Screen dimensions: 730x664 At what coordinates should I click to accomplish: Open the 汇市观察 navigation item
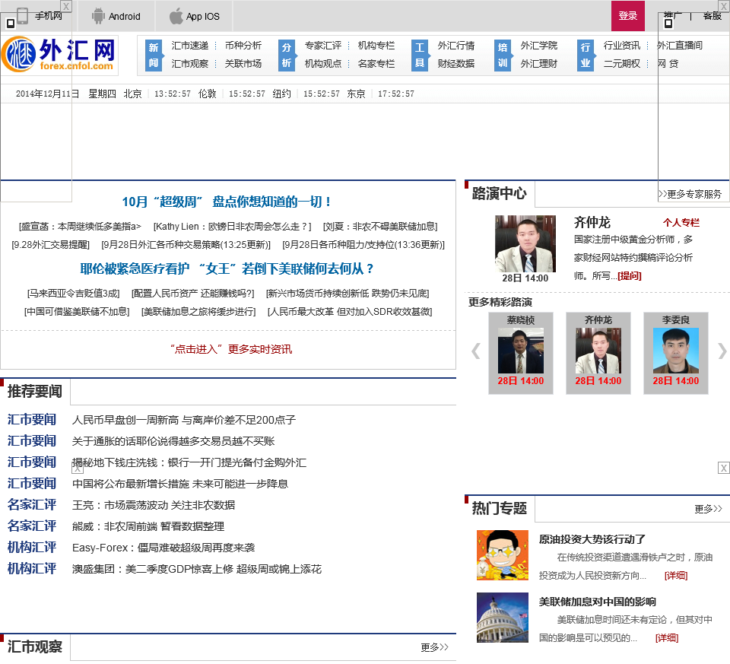pyautogui.click(x=190, y=64)
